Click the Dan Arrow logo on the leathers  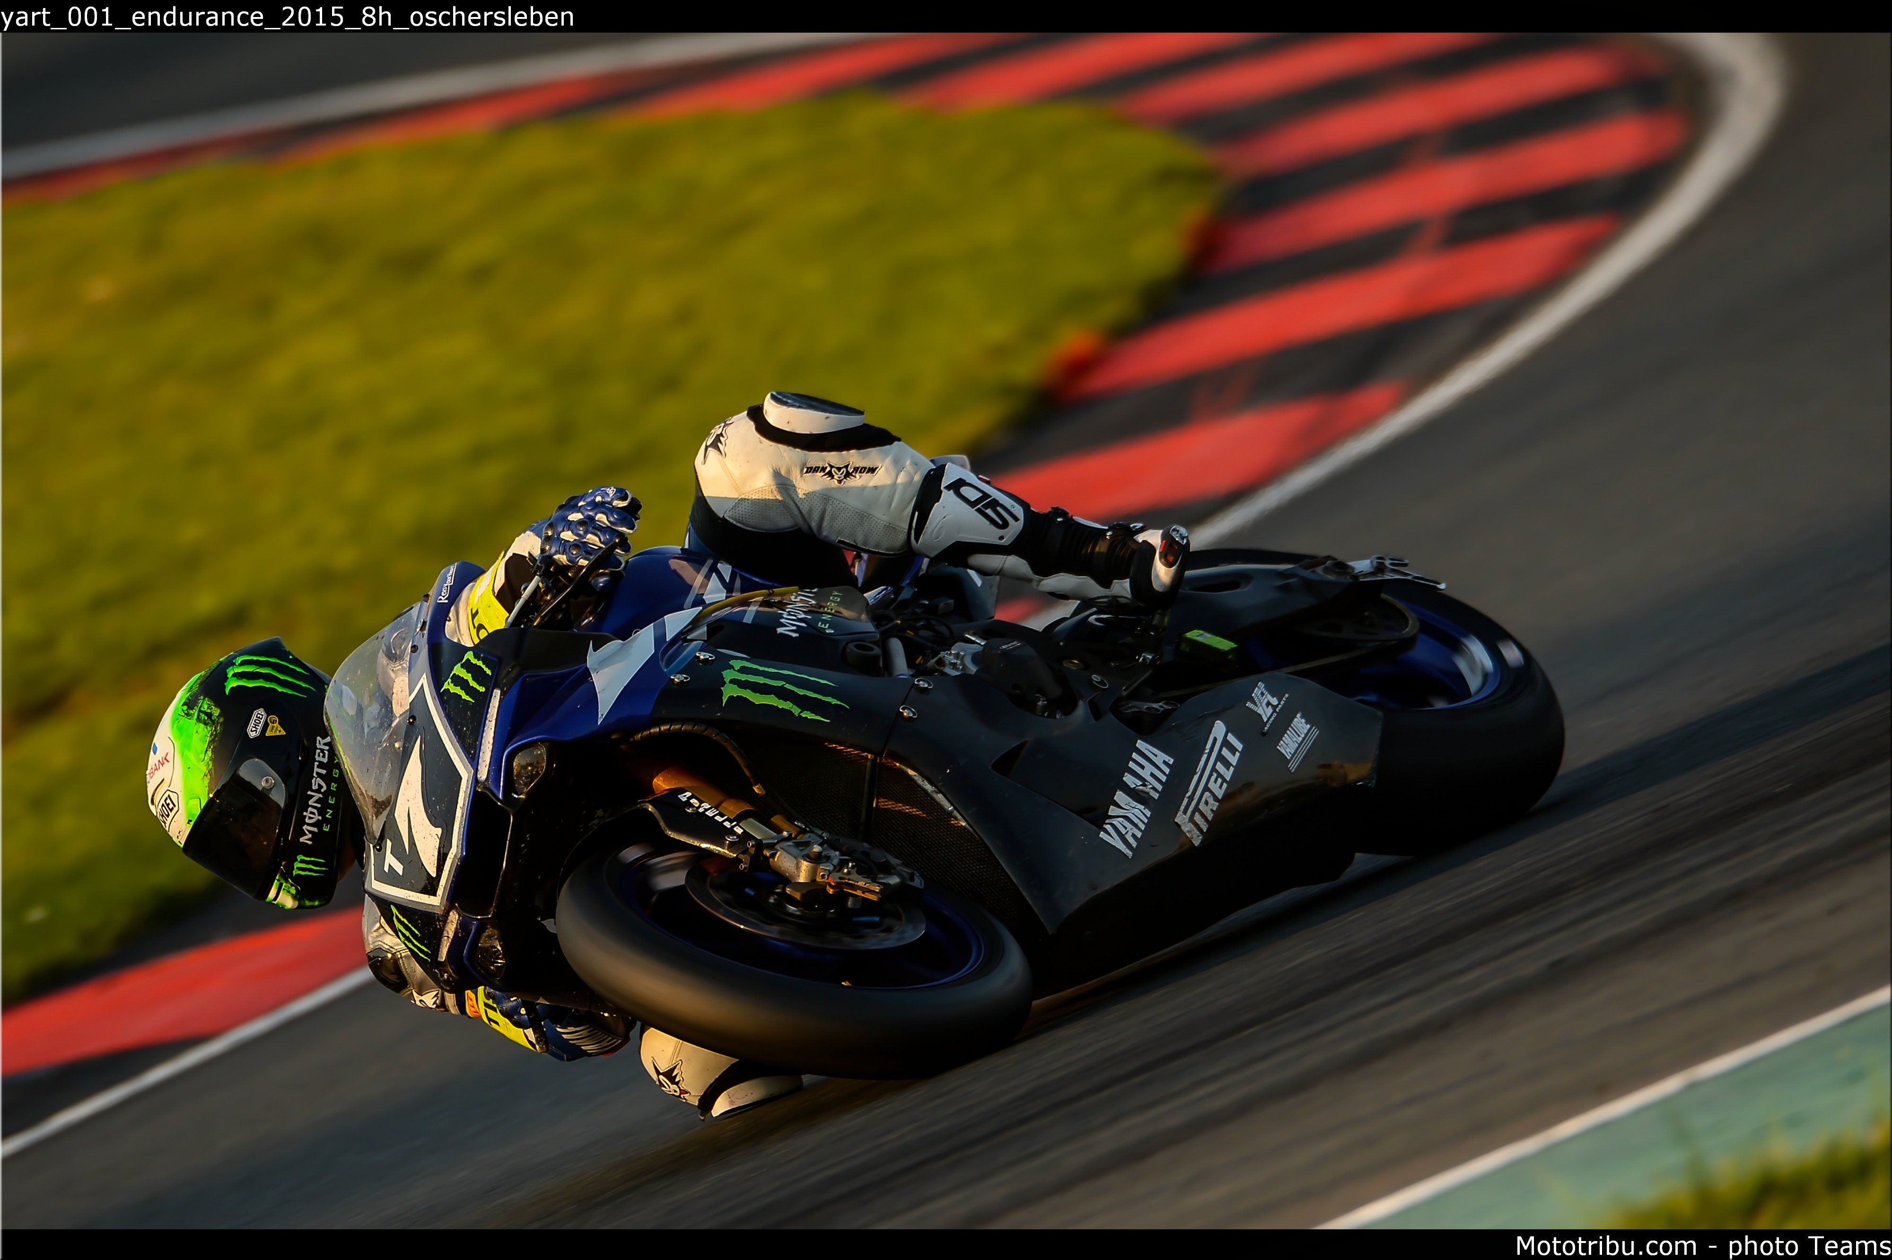841,470
